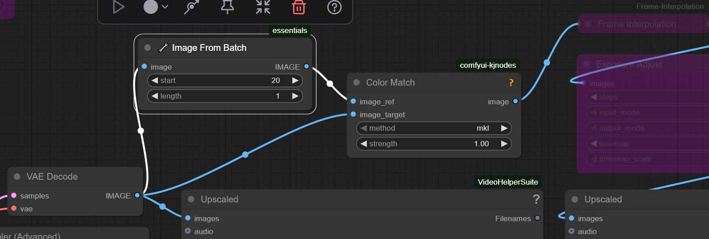This screenshot has height=239, width=709.
Task: Click the question mark on the Upscaled node
Action: (536, 199)
